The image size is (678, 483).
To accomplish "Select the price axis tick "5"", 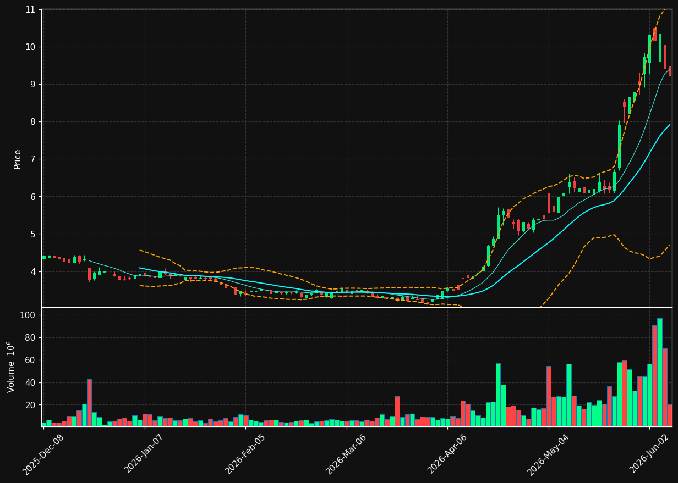I will pyautogui.click(x=32, y=234).
